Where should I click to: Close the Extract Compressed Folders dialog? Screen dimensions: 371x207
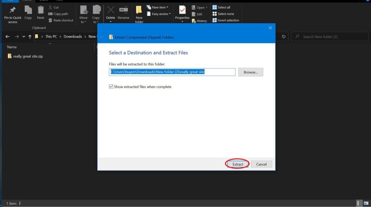[x=270, y=28]
